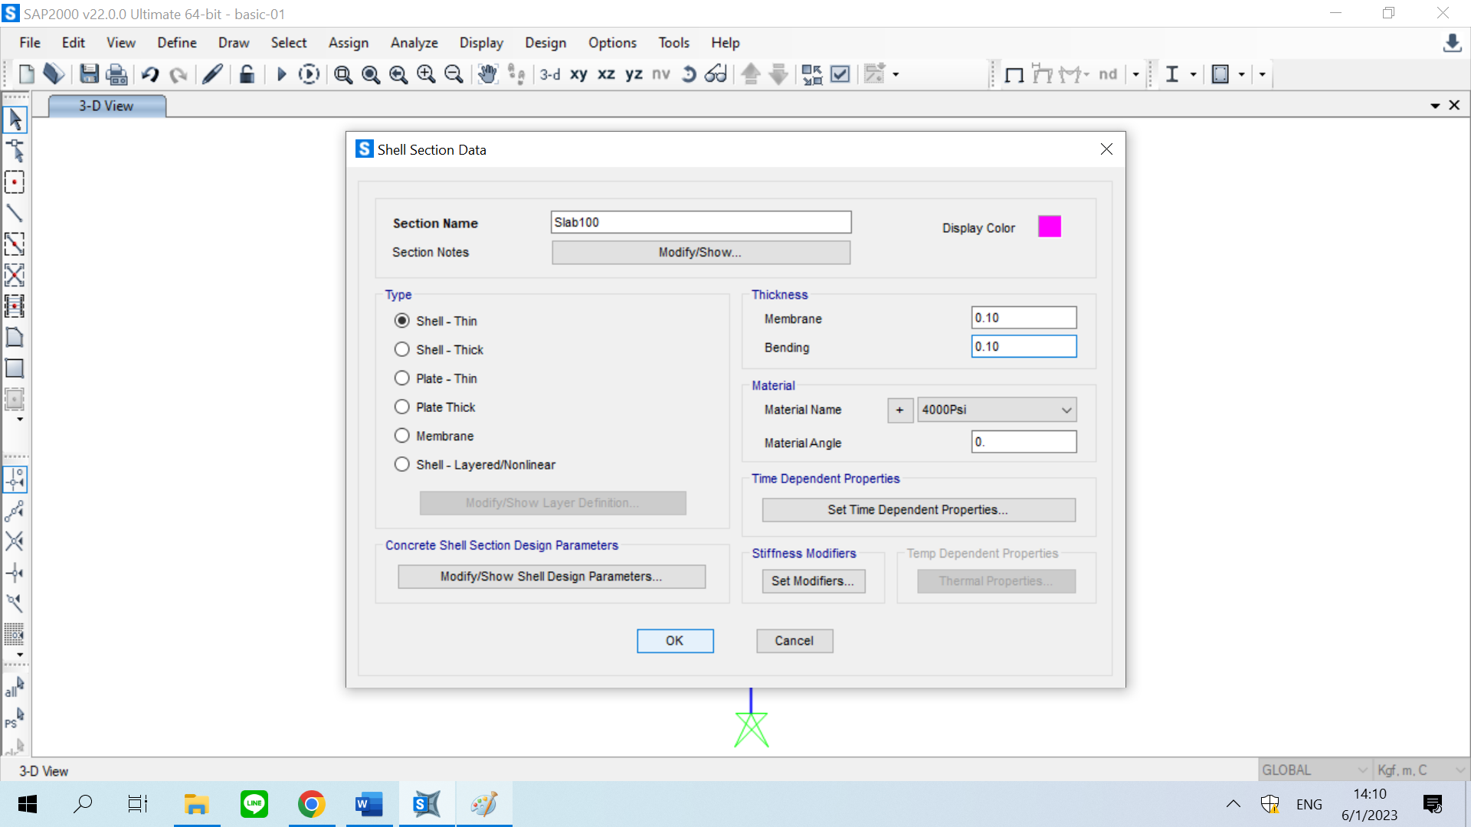Click the Zoom In One Step icon
1471x827 pixels.
tap(426, 74)
